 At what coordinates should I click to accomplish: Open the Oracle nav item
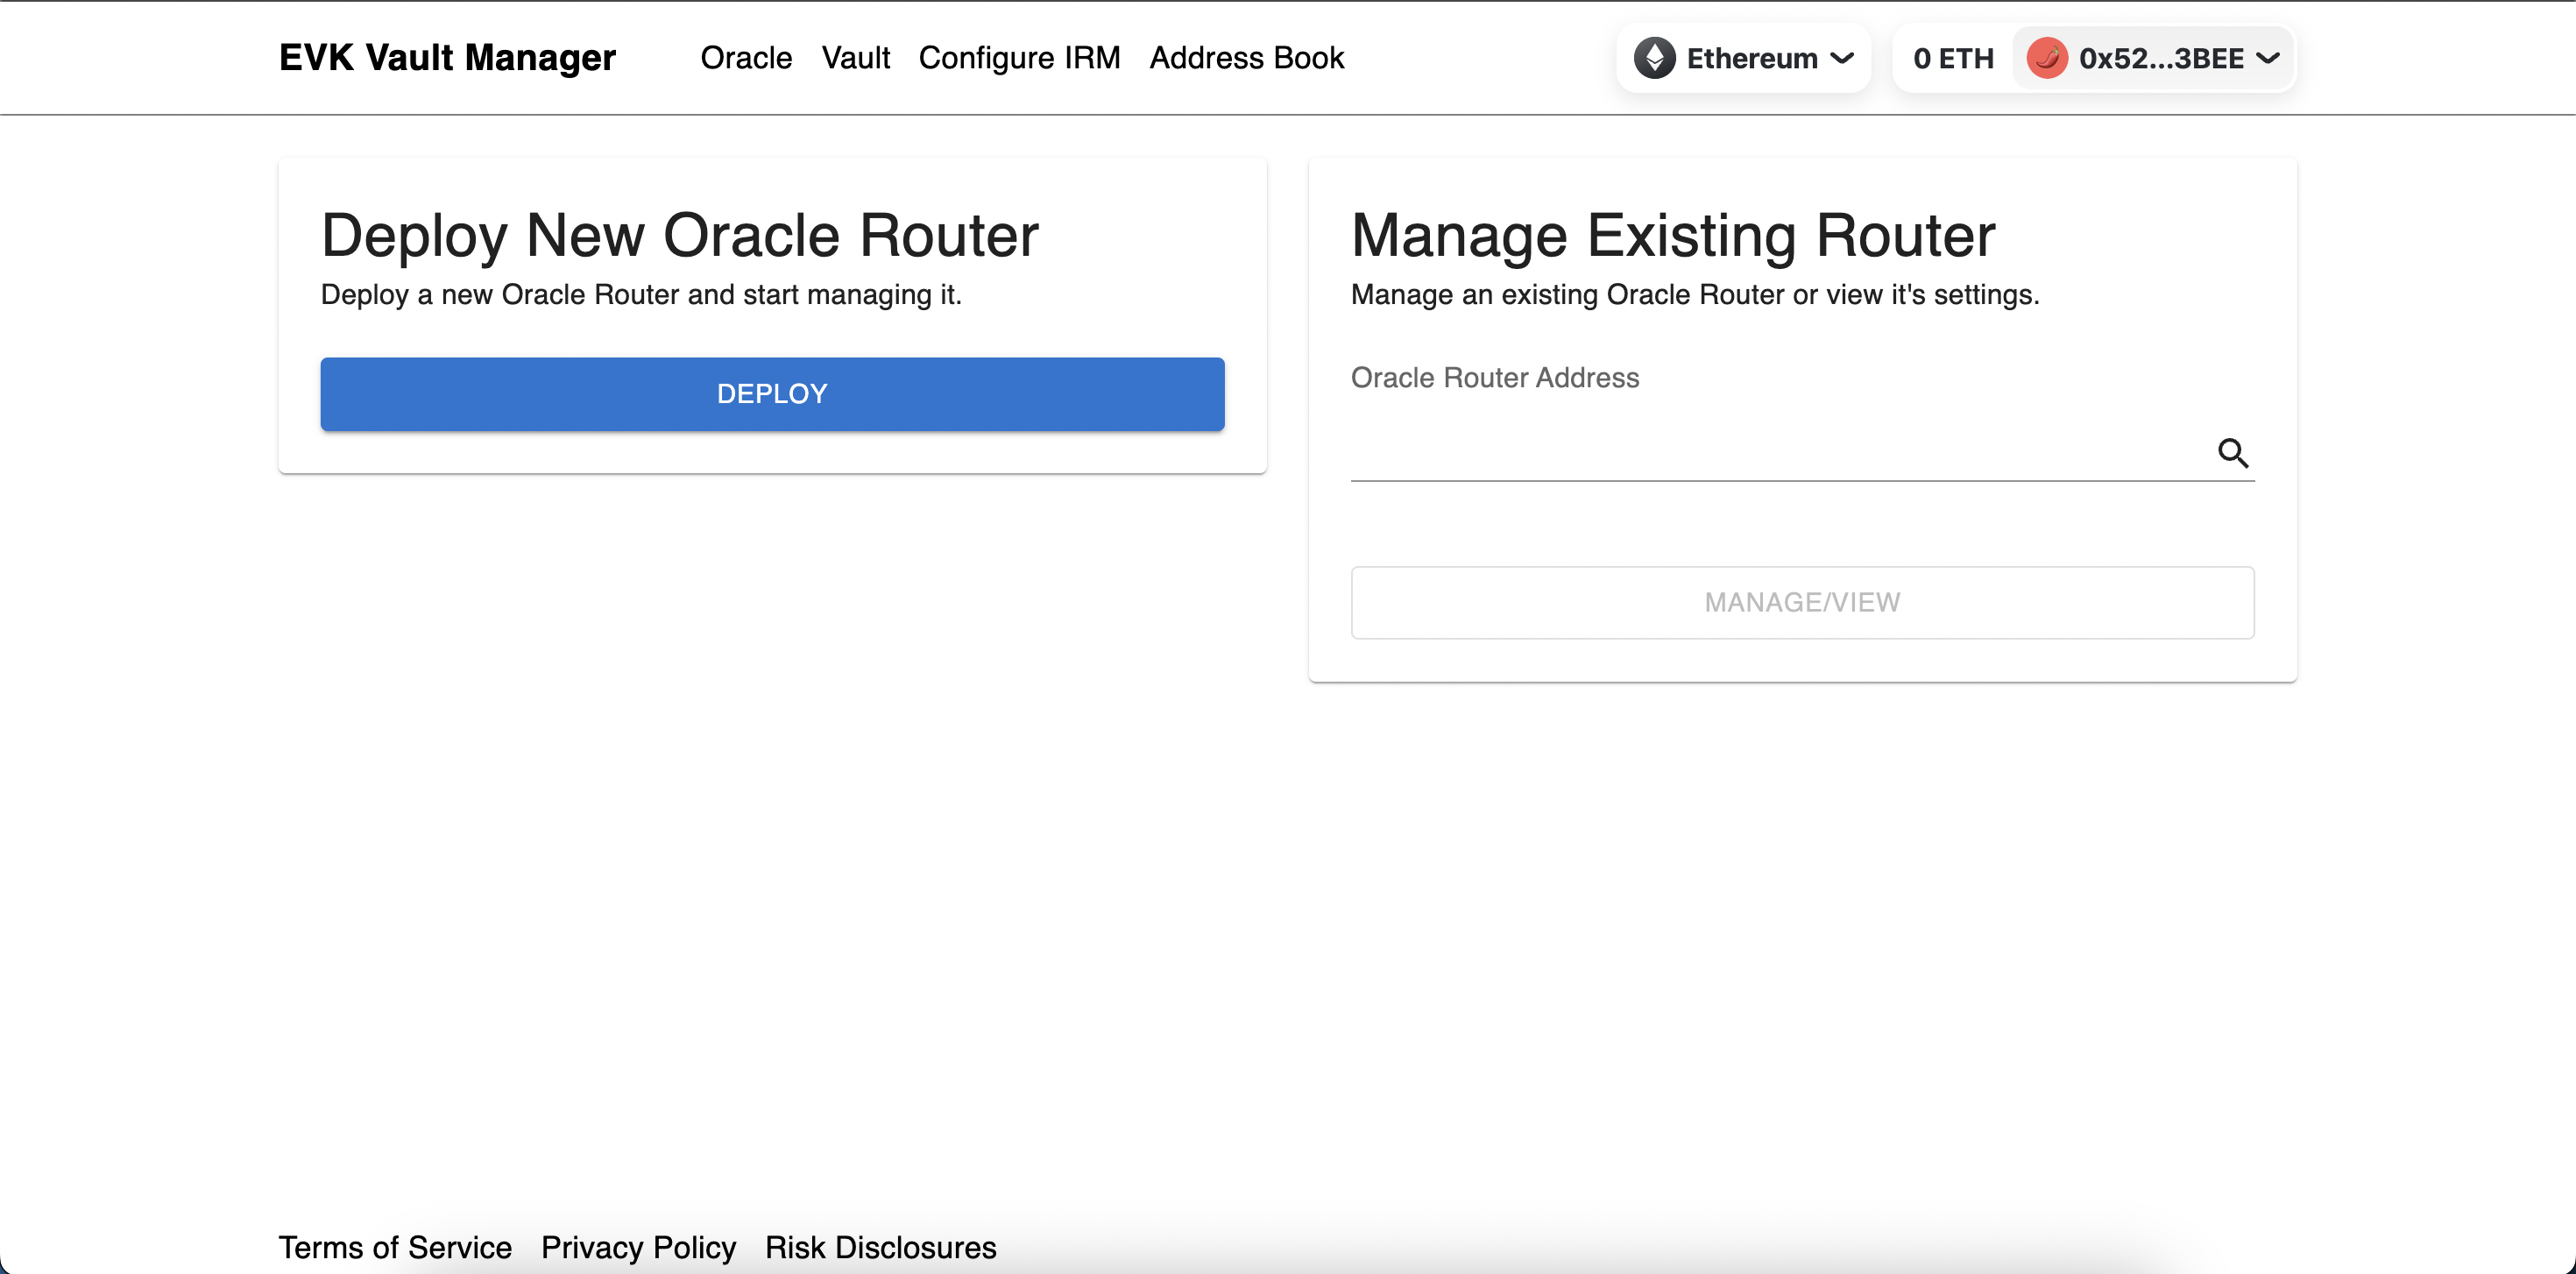click(x=746, y=58)
